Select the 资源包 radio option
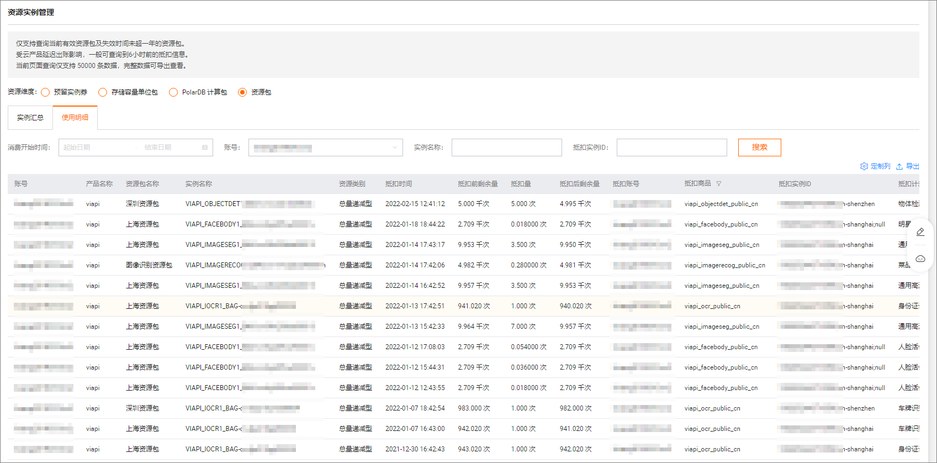Viewport: 937px width, 463px height. [x=242, y=92]
